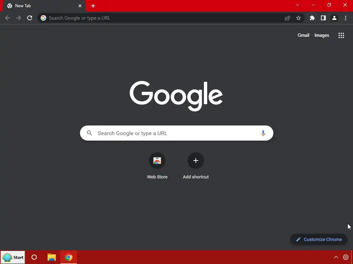Bookmark this tab with the star icon
The width and height of the screenshot is (353, 264).
point(299,18)
